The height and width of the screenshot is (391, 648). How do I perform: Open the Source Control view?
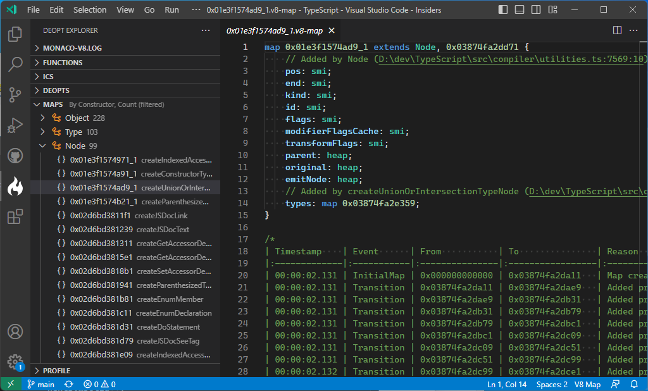click(x=15, y=95)
